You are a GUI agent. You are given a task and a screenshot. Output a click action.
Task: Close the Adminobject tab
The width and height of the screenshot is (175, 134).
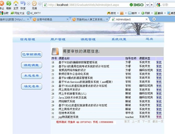click(147, 19)
